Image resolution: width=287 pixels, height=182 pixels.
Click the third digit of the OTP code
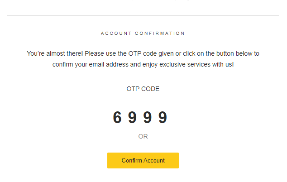coord(148,117)
